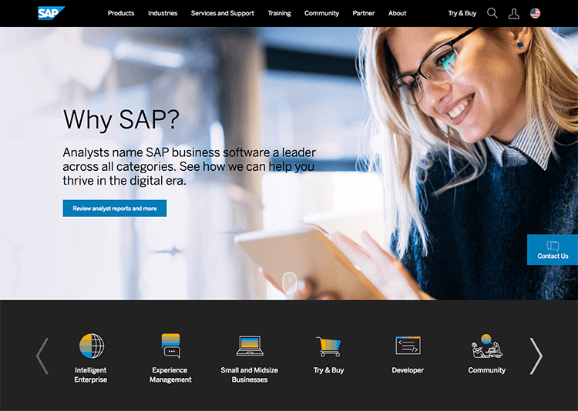Click Try & Buy in the header

click(x=462, y=13)
